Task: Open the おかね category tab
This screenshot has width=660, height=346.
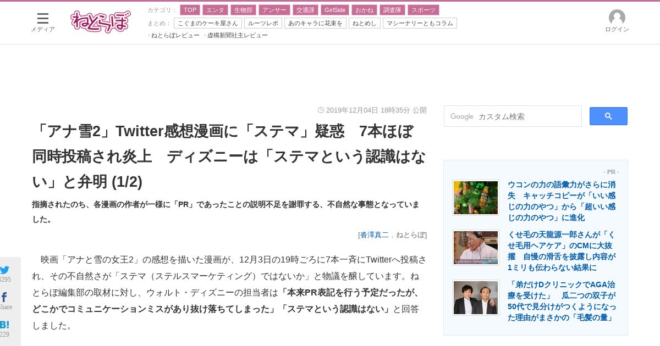Action: [x=364, y=10]
